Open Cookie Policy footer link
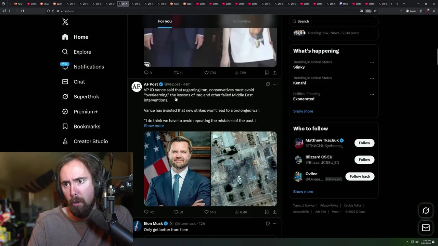The image size is (438, 246). 352,206
